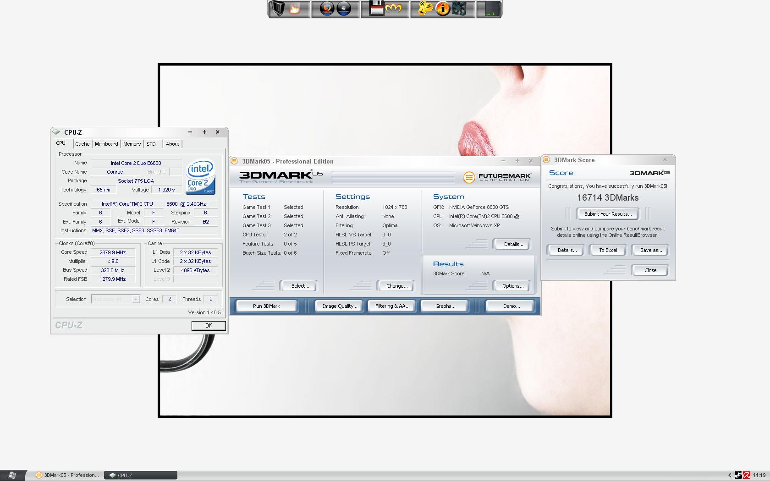770x481 pixels.
Task: Click the orange info icon in dock
Action: [443, 9]
